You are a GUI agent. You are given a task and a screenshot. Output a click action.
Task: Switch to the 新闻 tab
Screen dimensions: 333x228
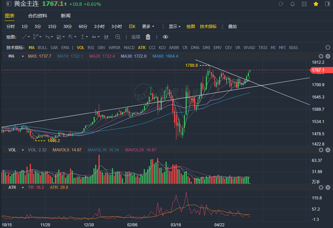66,16
